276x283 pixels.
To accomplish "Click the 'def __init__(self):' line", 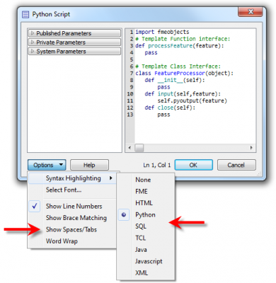I will point(175,80).
